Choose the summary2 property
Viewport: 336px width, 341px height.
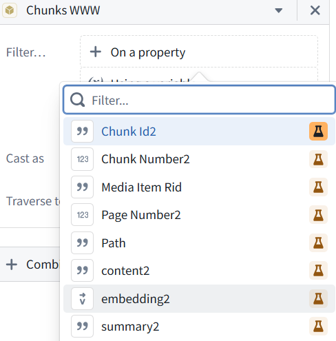click(x=199, y=327)
